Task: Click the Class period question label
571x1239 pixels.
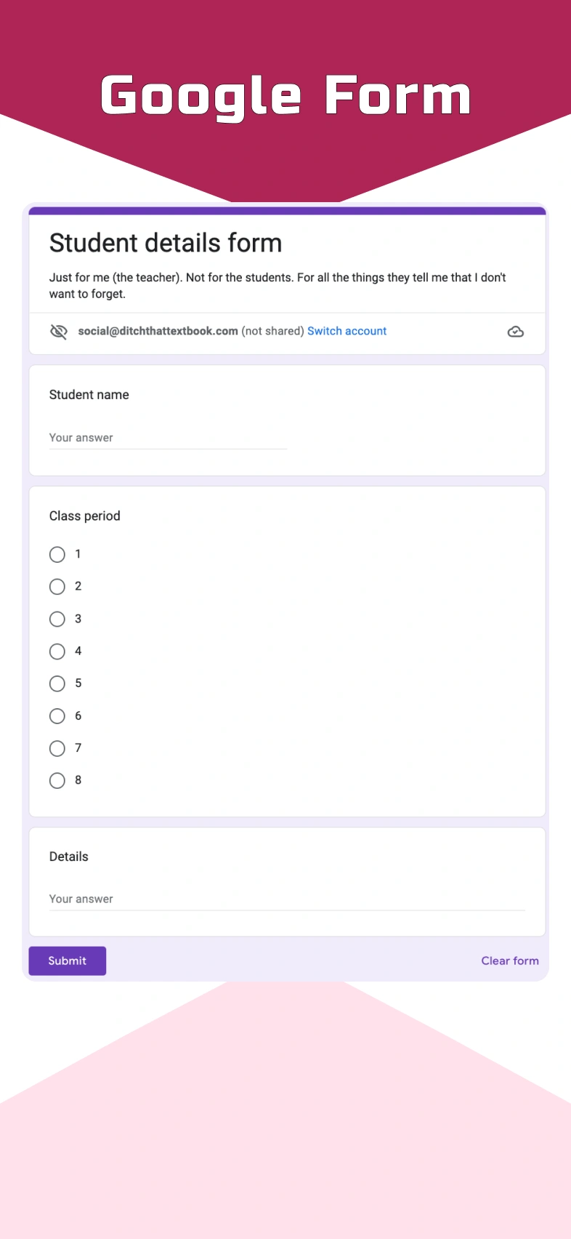Action: 84,516
